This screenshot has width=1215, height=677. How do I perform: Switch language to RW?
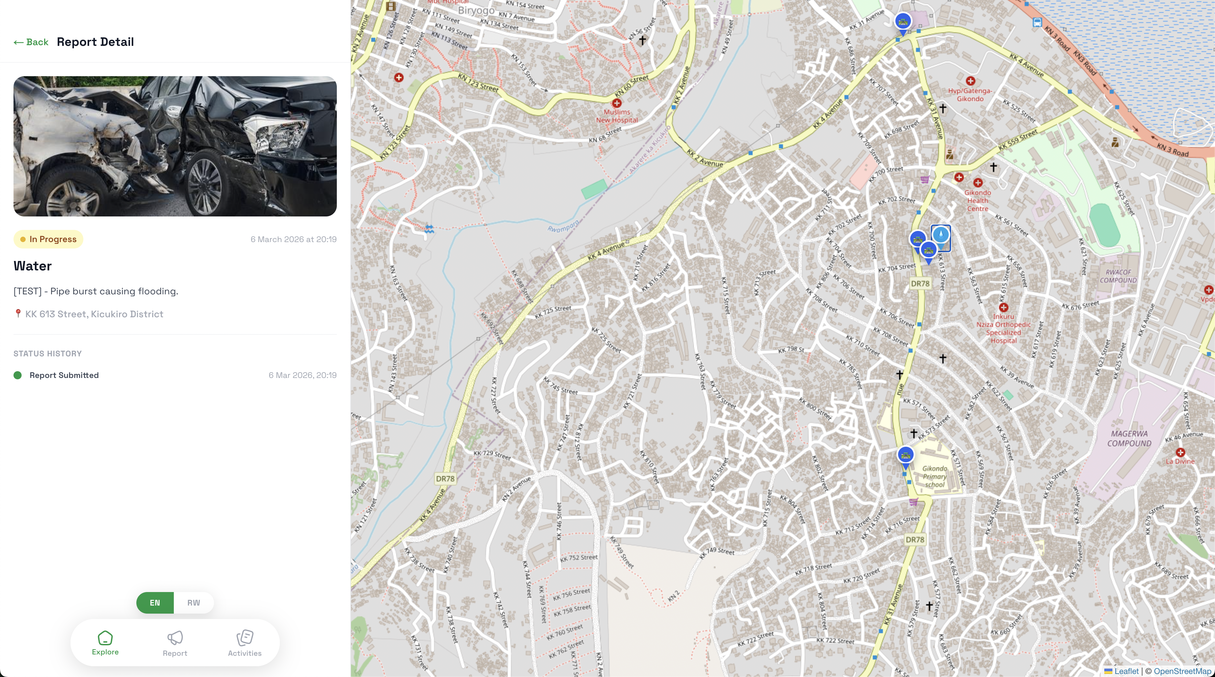pyautogui.click(x=193, y=602)
